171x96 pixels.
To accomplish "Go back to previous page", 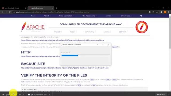I will tap(2, 12).
